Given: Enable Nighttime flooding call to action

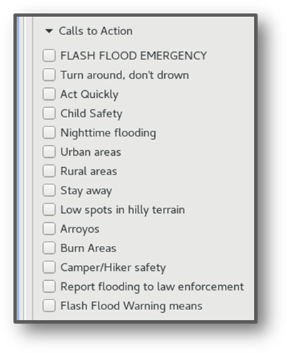Looking at the screenshot, I should click(x=49, y=132).
